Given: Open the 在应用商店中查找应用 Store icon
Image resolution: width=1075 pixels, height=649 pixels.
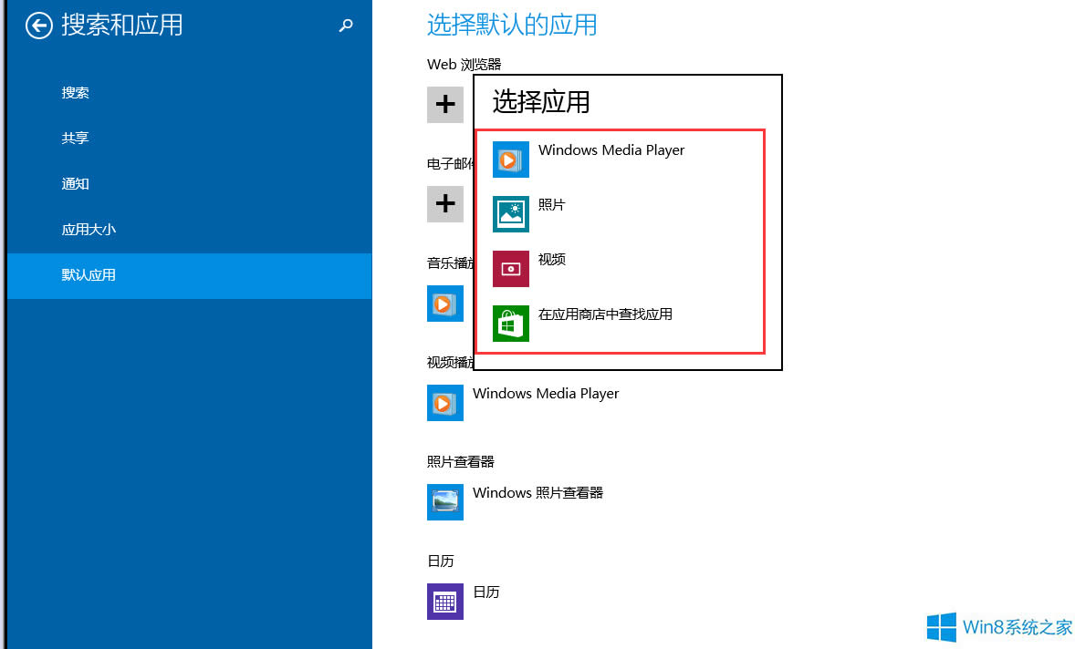Looking at the screenshot, I should (x=511, y=323).
